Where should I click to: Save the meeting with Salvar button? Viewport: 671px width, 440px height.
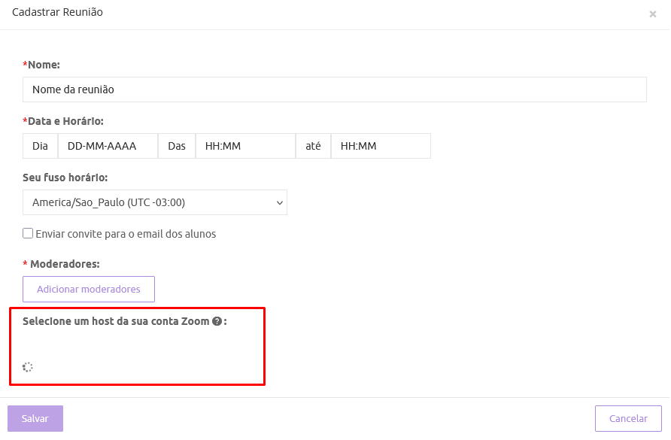pyautogui.click(x=35, y=418)
